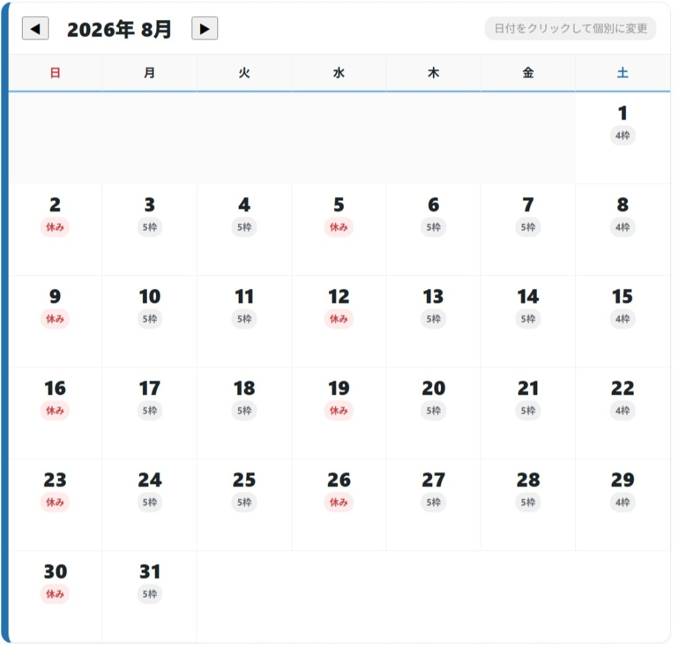Click the 日 Sunday column header

point(55,73)
